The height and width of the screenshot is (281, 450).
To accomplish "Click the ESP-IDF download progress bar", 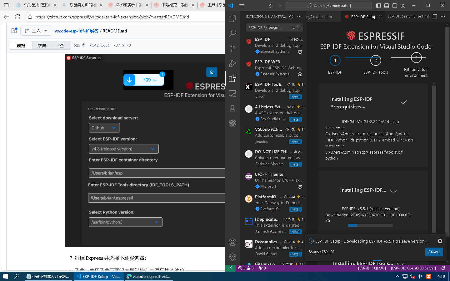I will [370, 225].
